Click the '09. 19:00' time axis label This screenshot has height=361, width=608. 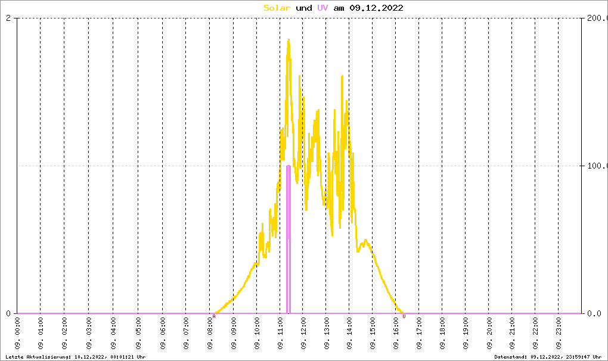(466, 333)
